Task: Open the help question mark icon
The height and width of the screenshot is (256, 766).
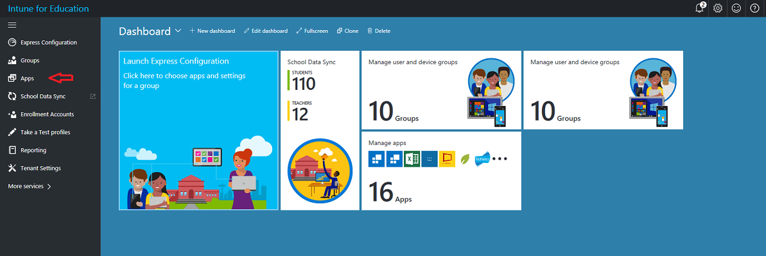Action: click(x=754, y=8)
